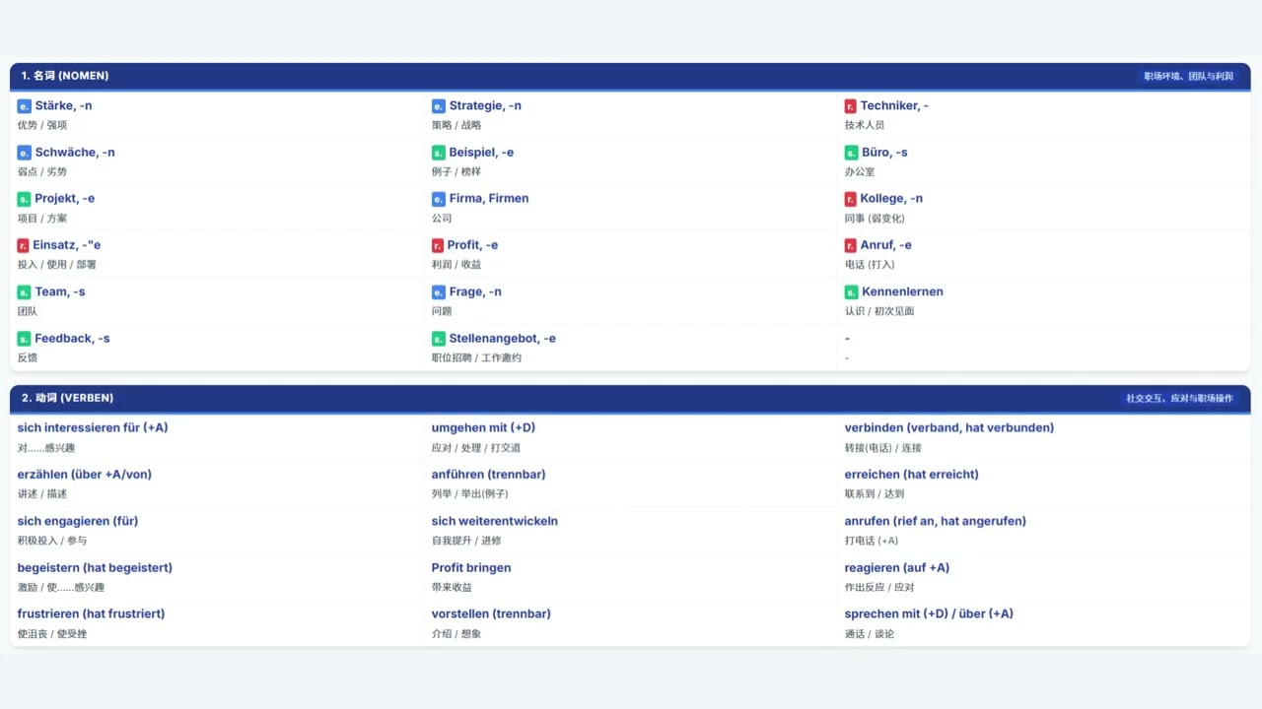The image size is (1262, 709).
Task: Click the translation 同事 (弱变化)
Action: tap(875, 219)
